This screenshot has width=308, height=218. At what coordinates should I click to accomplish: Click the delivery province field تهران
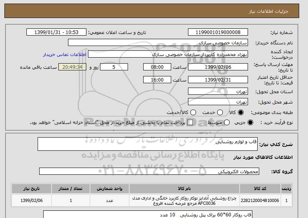point(218,91)
